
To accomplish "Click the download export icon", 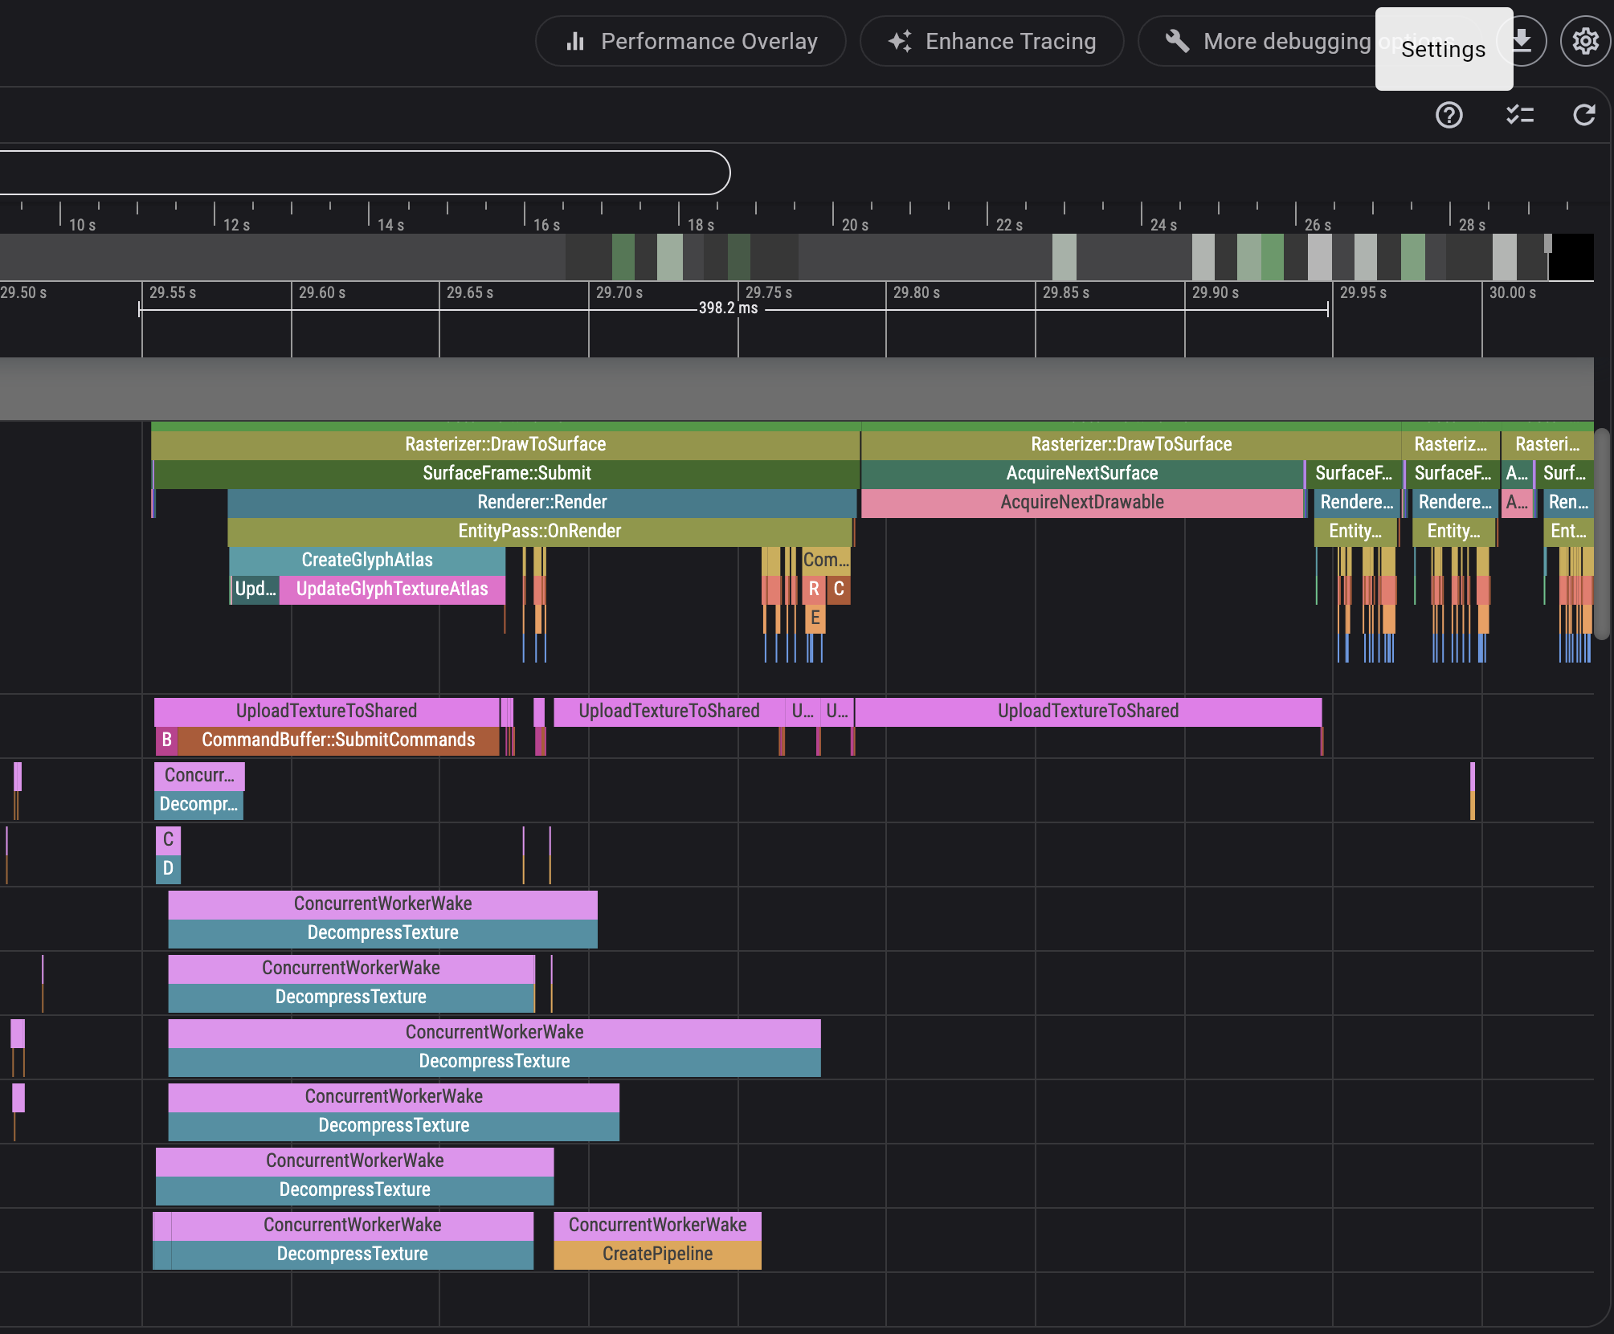I will pos(1523,41).
